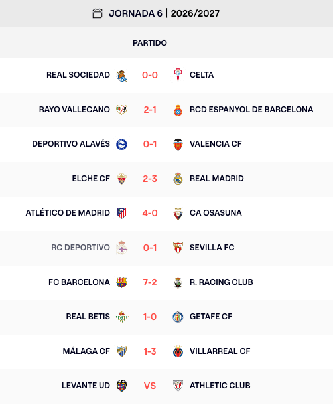Viewport: 333px width, 407px height.
Task: Click the Athletic Club crest icon
Action: pos(178,386)
